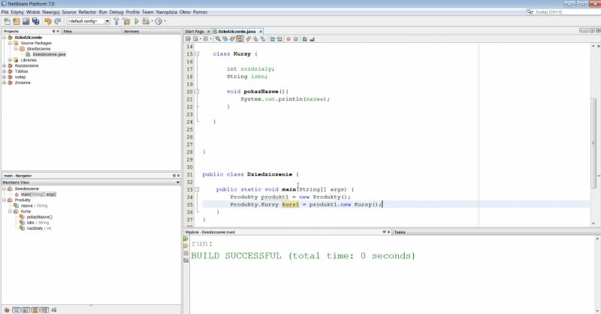Click the Save All toolbar icon
Screen dimensions: 601x314
click(34, 21)
